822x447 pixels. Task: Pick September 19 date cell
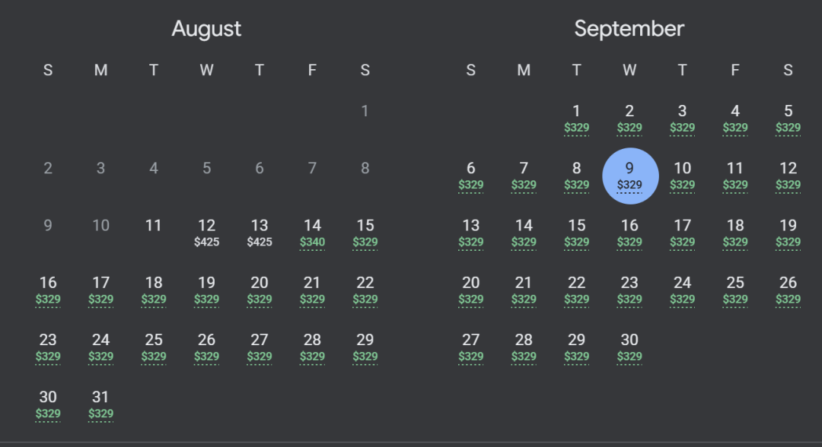tap(788, 233)
